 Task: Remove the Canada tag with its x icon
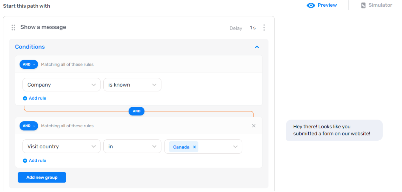pyautogui.click(x=194, y=147)
